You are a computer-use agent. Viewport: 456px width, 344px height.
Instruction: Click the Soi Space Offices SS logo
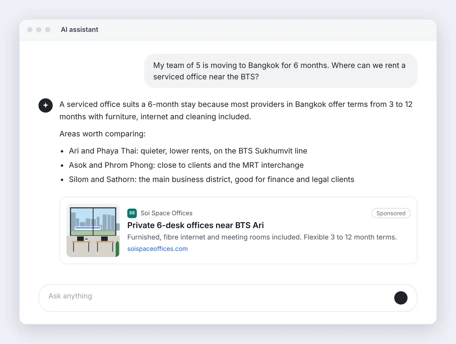click(132, 213)
